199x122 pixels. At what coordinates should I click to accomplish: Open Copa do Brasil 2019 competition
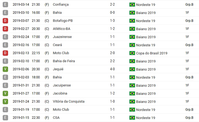pyautogui.click(x=152, y=53)
